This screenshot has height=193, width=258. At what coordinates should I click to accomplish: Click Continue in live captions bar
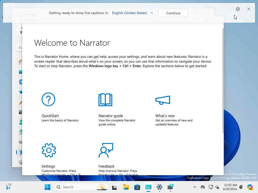pos(173,13)
